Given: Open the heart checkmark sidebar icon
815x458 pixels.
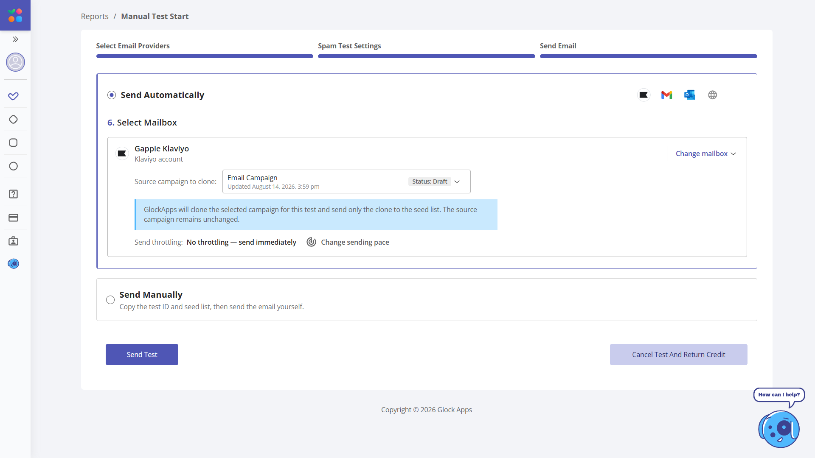Looking at the screenshot, I should pyautogui.click(x=13, y=96).
